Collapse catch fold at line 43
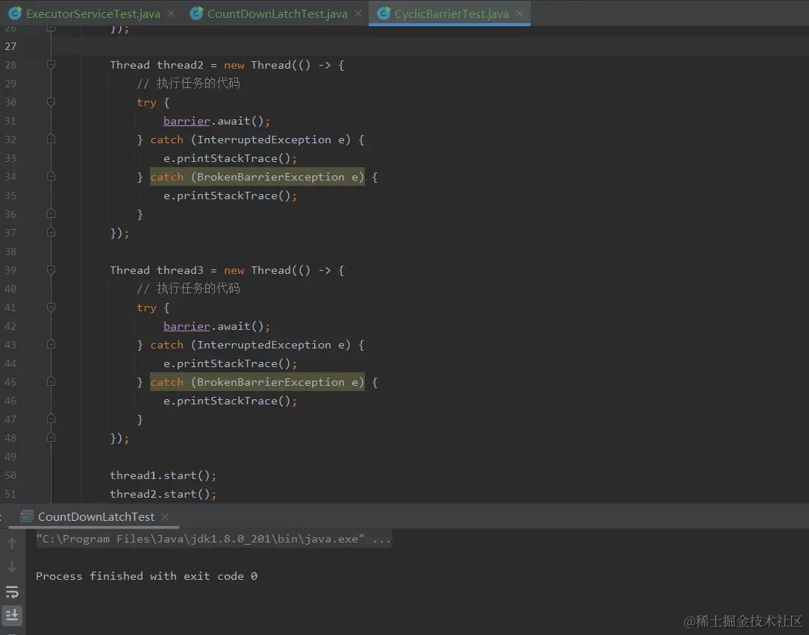This screenshot has width=809, height=635. coord(51,345)
